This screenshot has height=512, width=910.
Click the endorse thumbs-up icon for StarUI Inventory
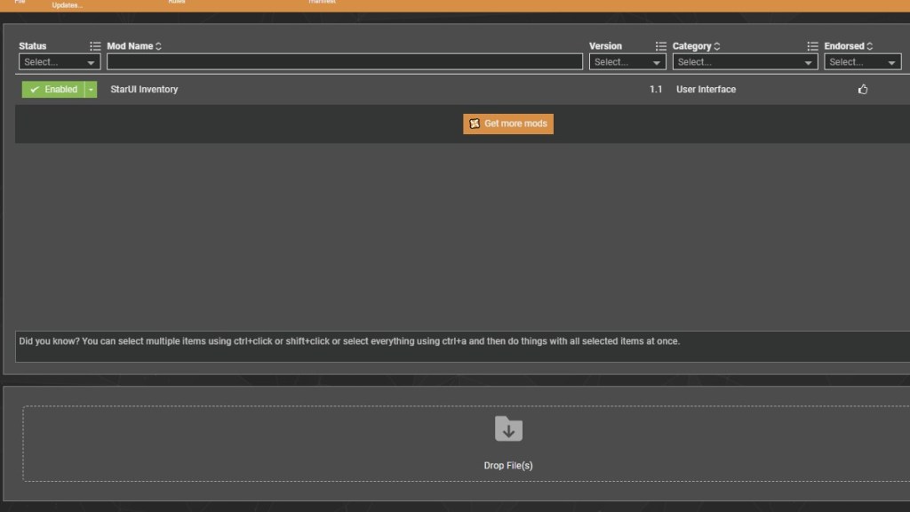[x=862, y=89]
